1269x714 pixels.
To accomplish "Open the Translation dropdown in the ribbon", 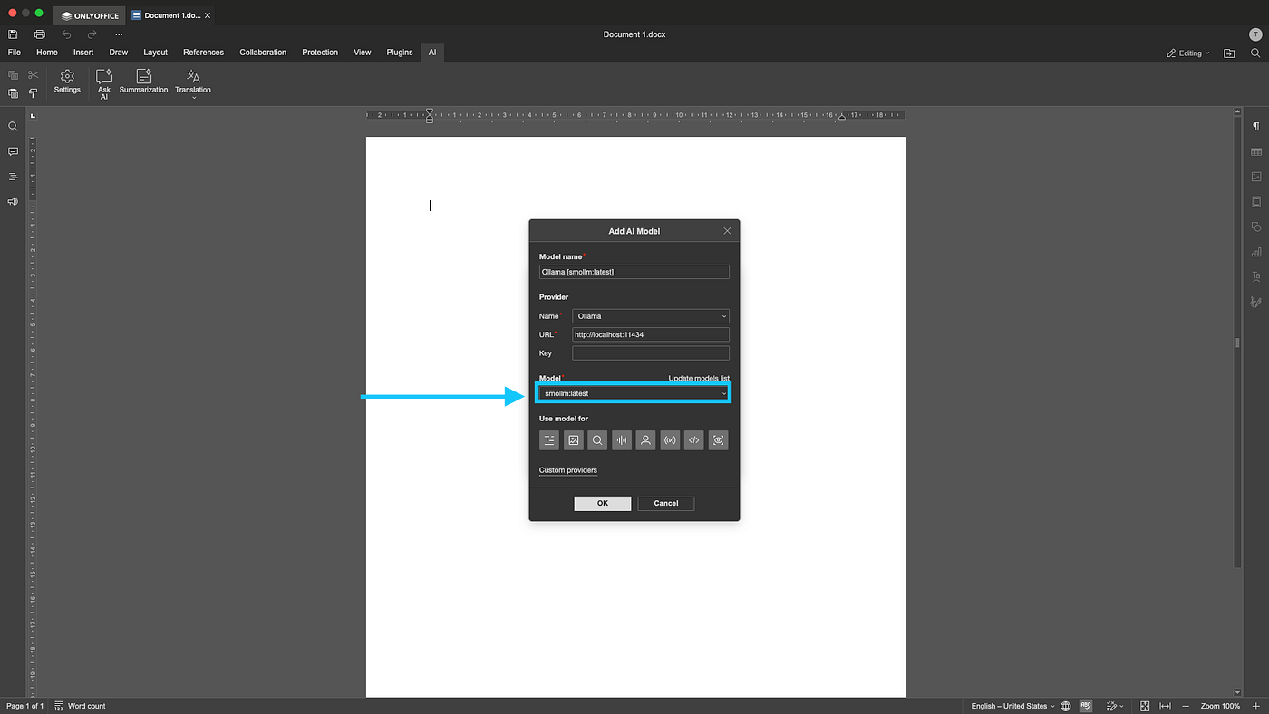I will pos(193,83).
